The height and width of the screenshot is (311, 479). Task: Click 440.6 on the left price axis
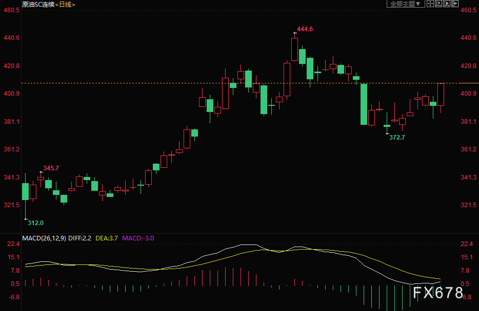(x=12, y=38)
